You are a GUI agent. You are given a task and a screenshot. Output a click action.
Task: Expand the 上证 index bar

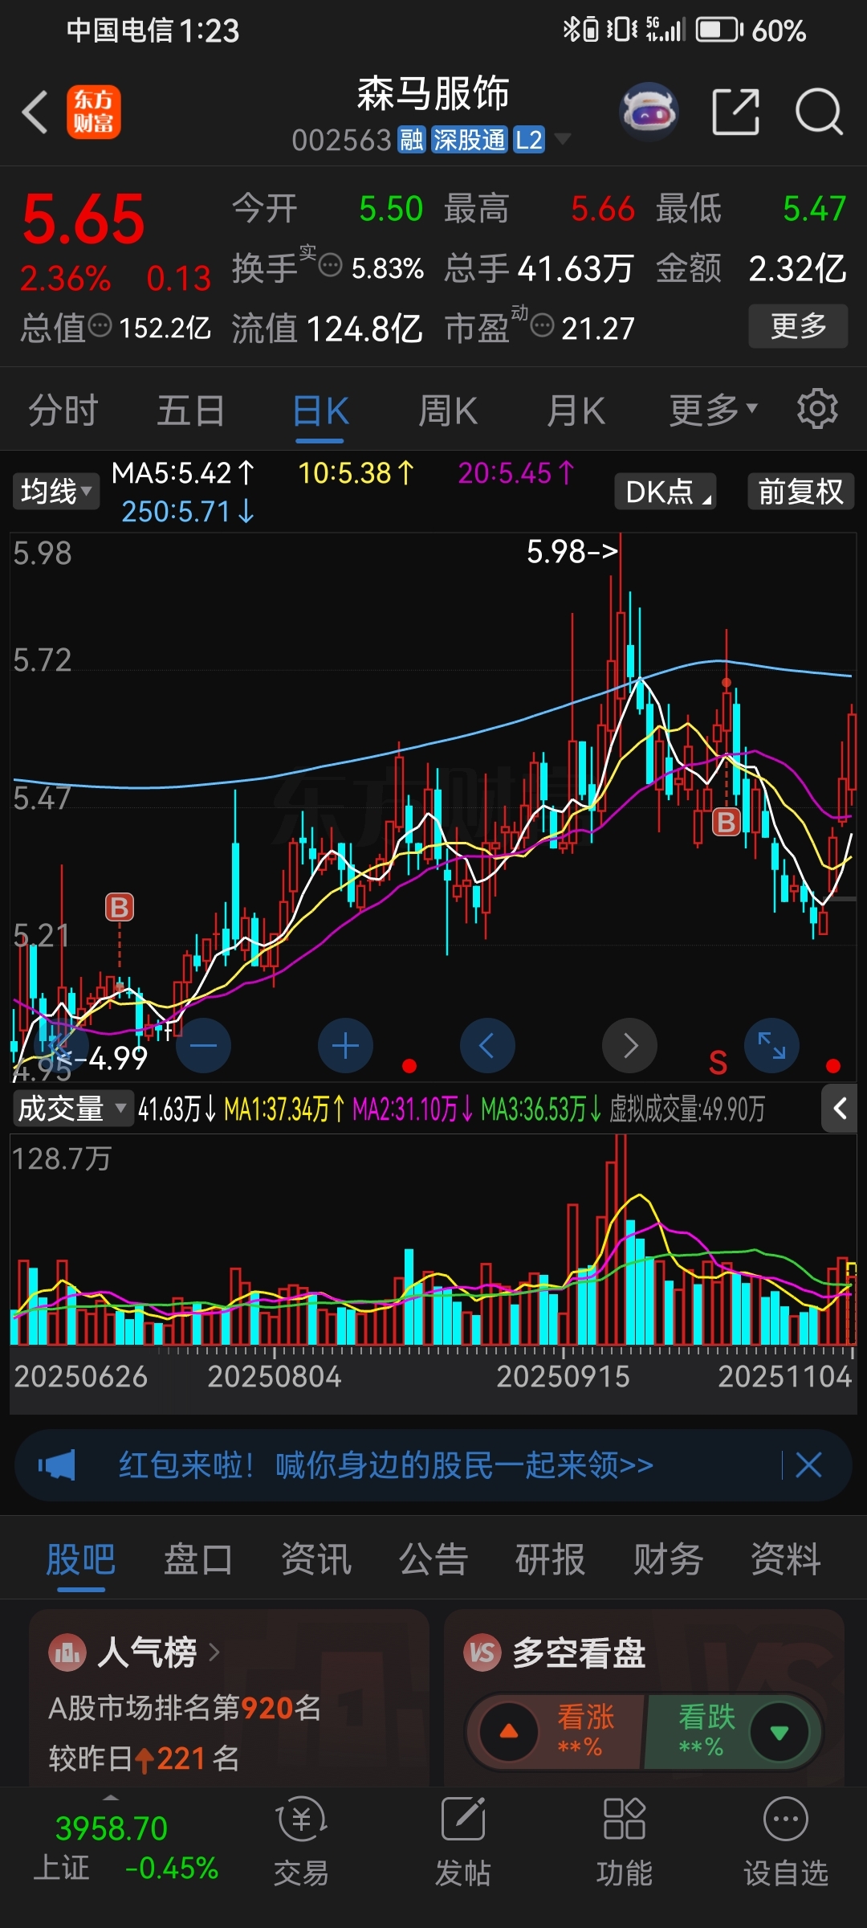[110, 1797]
